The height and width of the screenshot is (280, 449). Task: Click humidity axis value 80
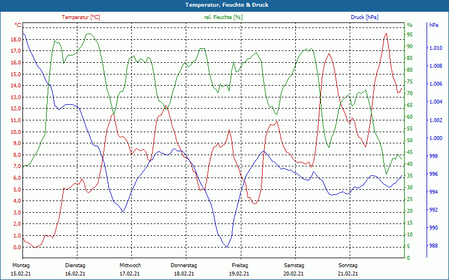410,70
